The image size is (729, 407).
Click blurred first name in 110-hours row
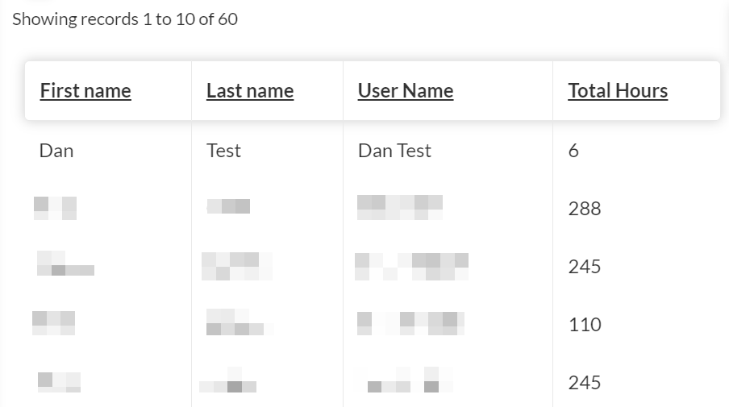tap(53, 323)
